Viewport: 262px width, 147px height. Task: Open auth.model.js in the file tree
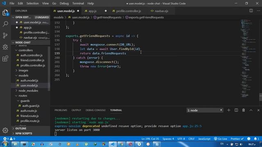pyautogui.click(x=29, y=80)
